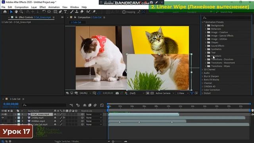Image resolution: width=254 pixels, height=143 pixels.
Task: Open the Half resolution dropdown
Action: coord(137,93)
